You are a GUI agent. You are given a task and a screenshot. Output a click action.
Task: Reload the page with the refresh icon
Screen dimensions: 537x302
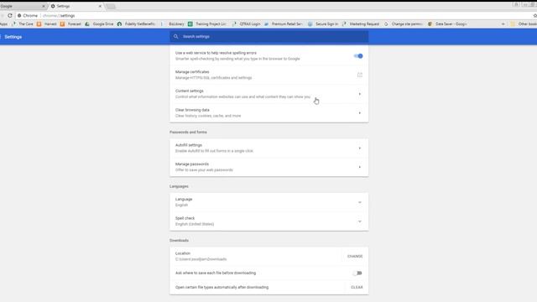click(10, 15)
